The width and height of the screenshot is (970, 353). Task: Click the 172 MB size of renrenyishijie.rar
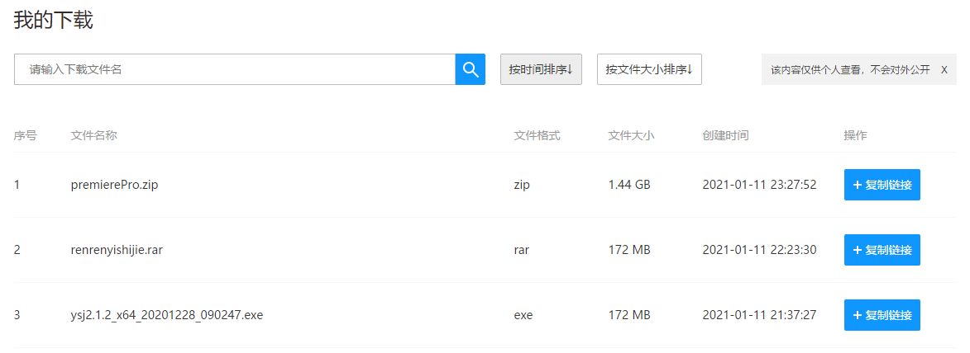point(629,250)
